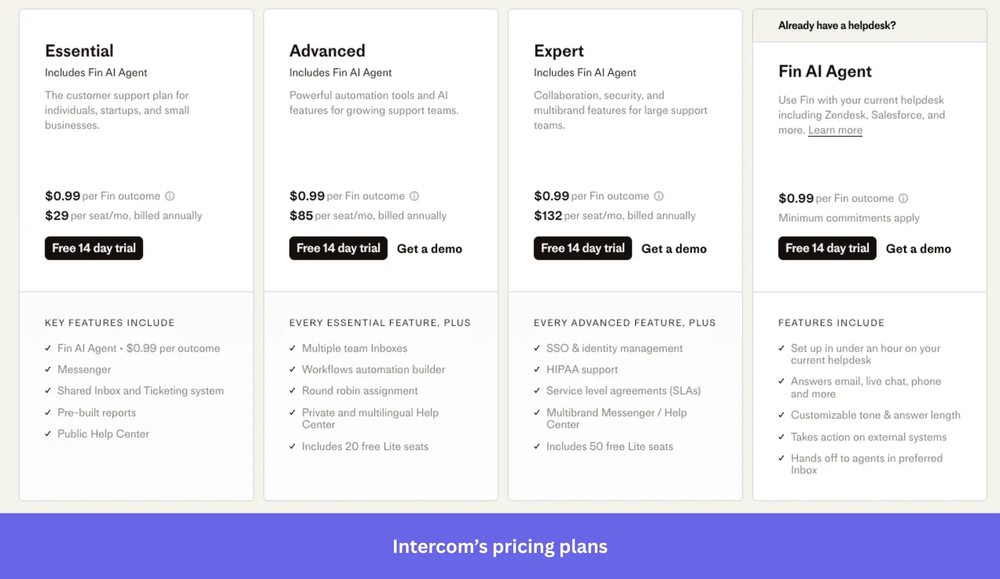1000x579 pixels.
Task: Get a demo of the Advanced plan
Action: 429,249
